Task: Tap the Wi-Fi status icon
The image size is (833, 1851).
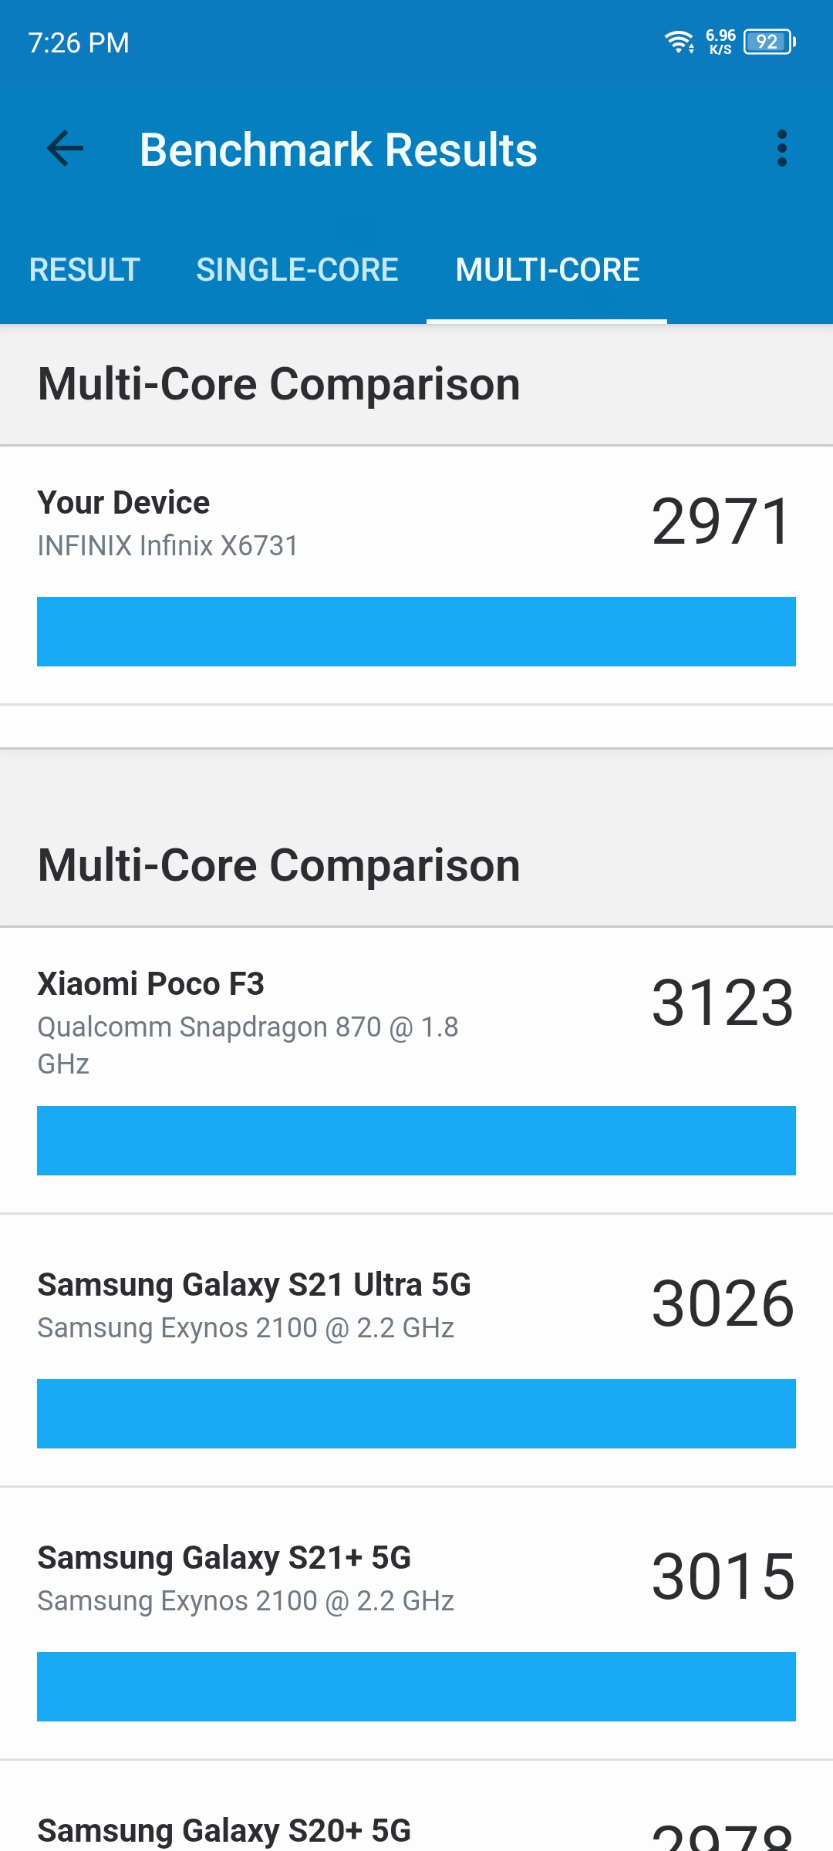Action: [x=680, y=42]
